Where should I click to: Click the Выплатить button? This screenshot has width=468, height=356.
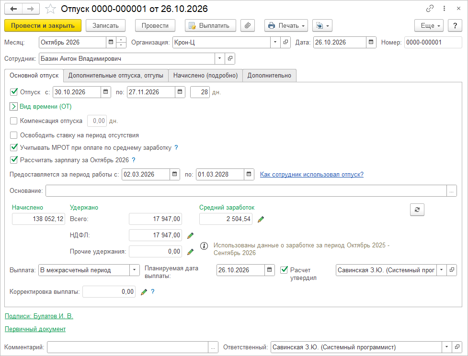(x=210, y=26)
